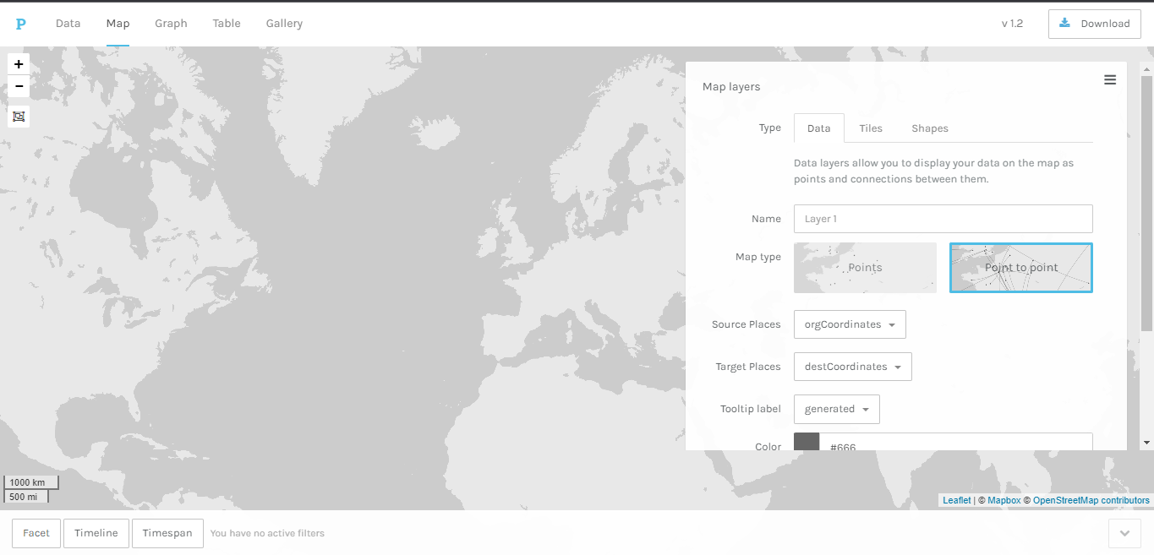Add a Timespan filter
Image resolution: width=1154 pixels, height=555 pixels.
point(167,533)
